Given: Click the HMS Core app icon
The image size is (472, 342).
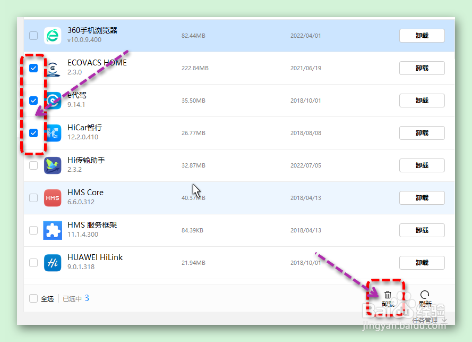Looking at the screenshot, I should pyautogui.click(x=53, y=198).
